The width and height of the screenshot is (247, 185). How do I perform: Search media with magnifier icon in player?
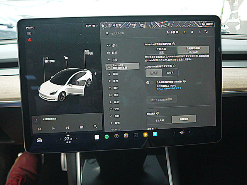[x=95, y=126]
